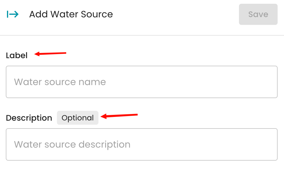Select the vertical bar of the collapse icon
The image size is (284, 180).
(8, 14)
